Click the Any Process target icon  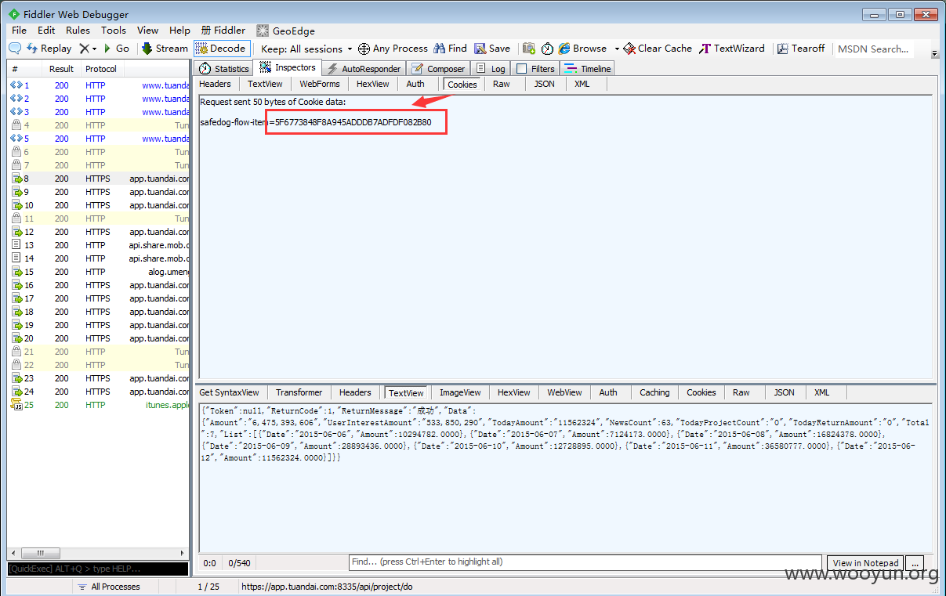click(x=364, y=49)
